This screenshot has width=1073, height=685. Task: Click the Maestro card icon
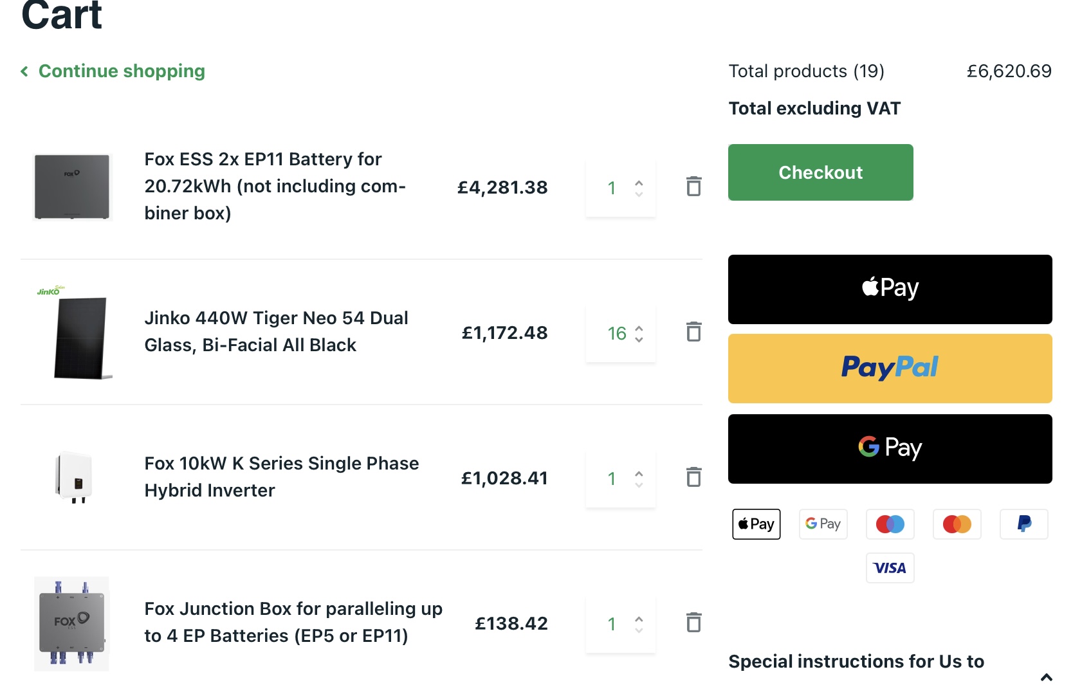[x=890, y=524]
